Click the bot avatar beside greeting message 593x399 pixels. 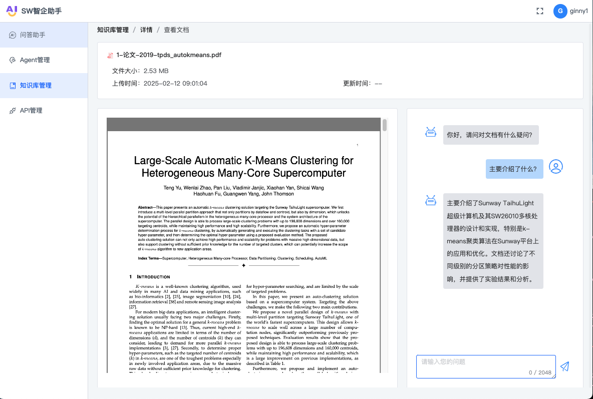coord(430,133)
